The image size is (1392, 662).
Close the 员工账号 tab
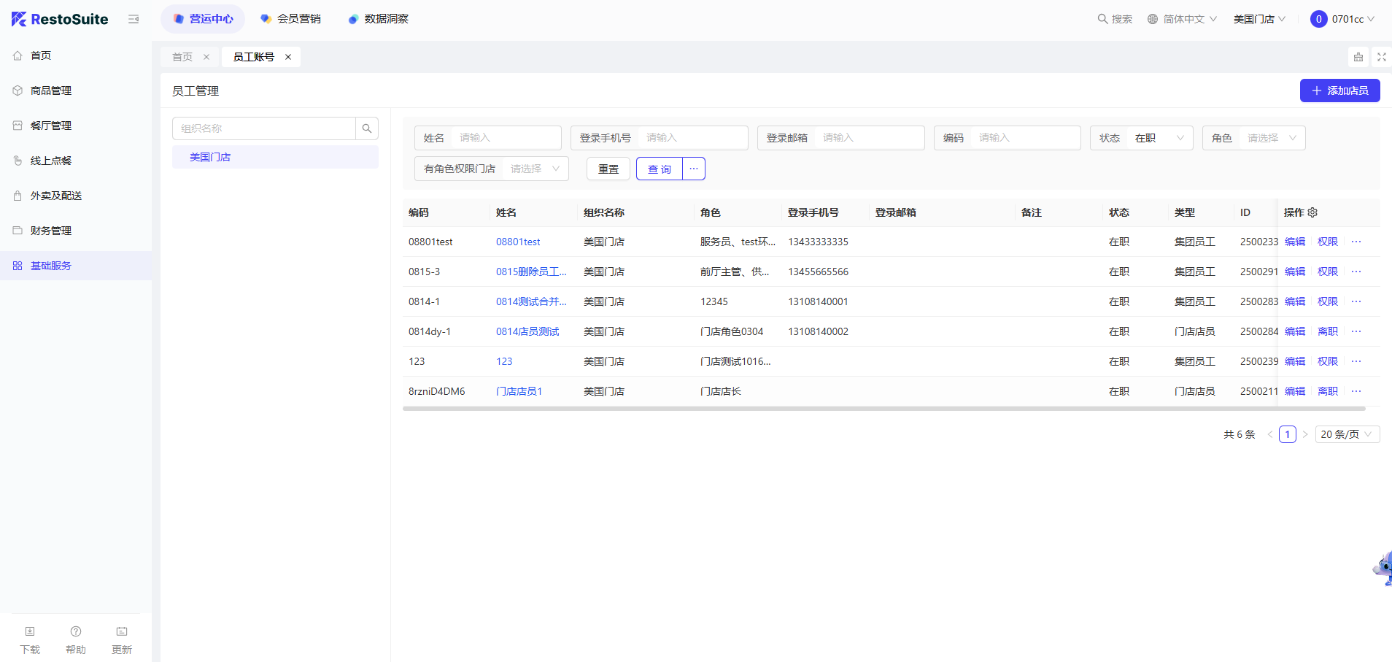point(288,57)
